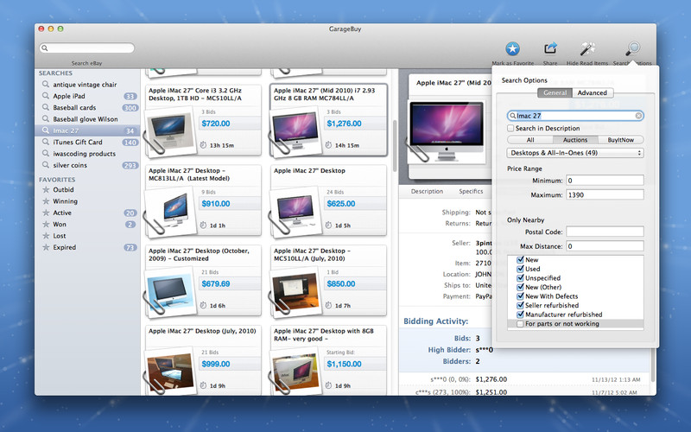Open Description tab in item detail
This screenshot has height=432, width=691.
click(x=427, y=191)
